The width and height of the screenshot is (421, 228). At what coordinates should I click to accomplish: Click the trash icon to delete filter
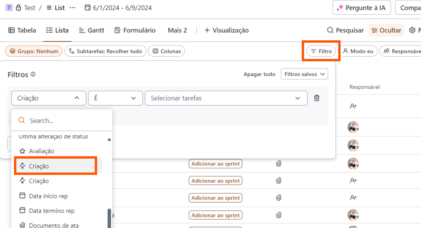317,98
